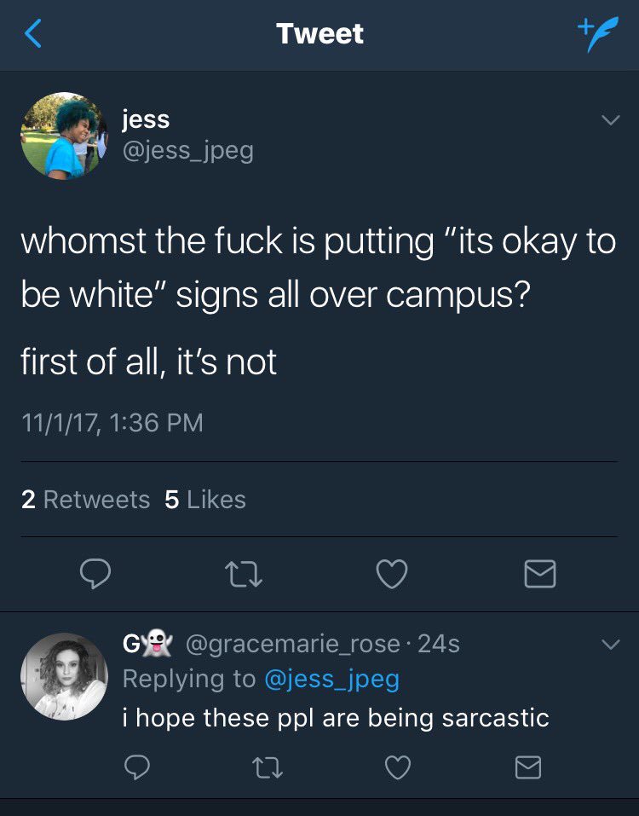Open the @jess_jpeg mention link in reply
The image size is (639, 816).
pos(331,680)
